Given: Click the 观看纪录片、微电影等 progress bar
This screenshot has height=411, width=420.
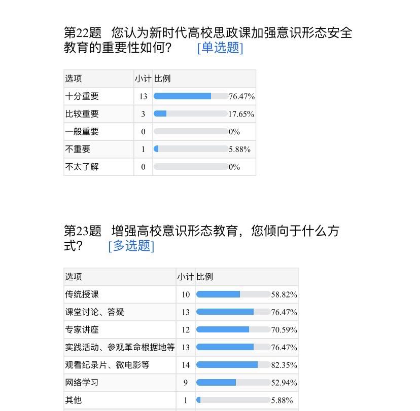Looking at the screenshot, I should pos(233,365).
